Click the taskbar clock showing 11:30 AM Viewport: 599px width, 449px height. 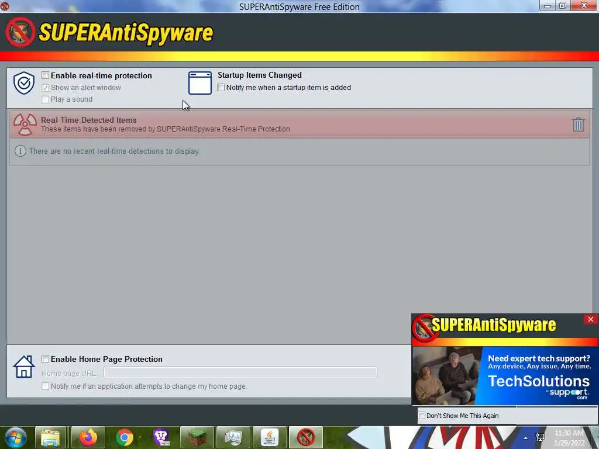(569, 437)
